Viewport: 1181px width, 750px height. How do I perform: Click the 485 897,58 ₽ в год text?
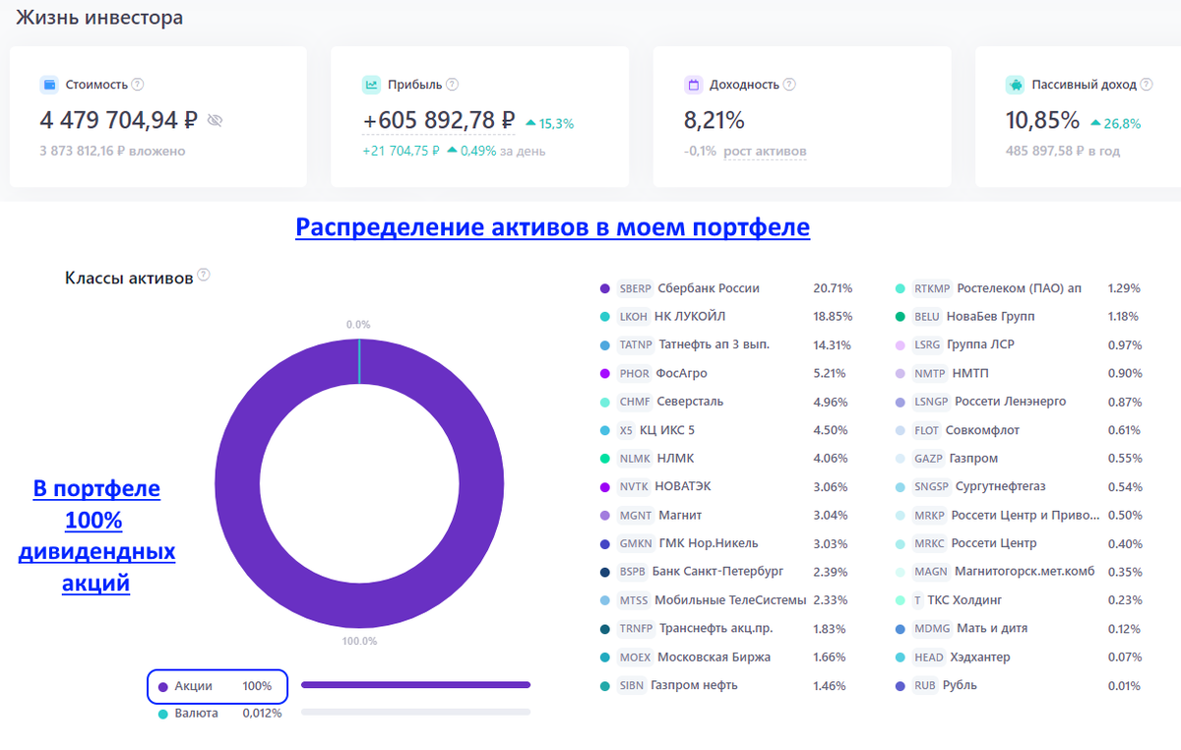tap(1063, 152)
